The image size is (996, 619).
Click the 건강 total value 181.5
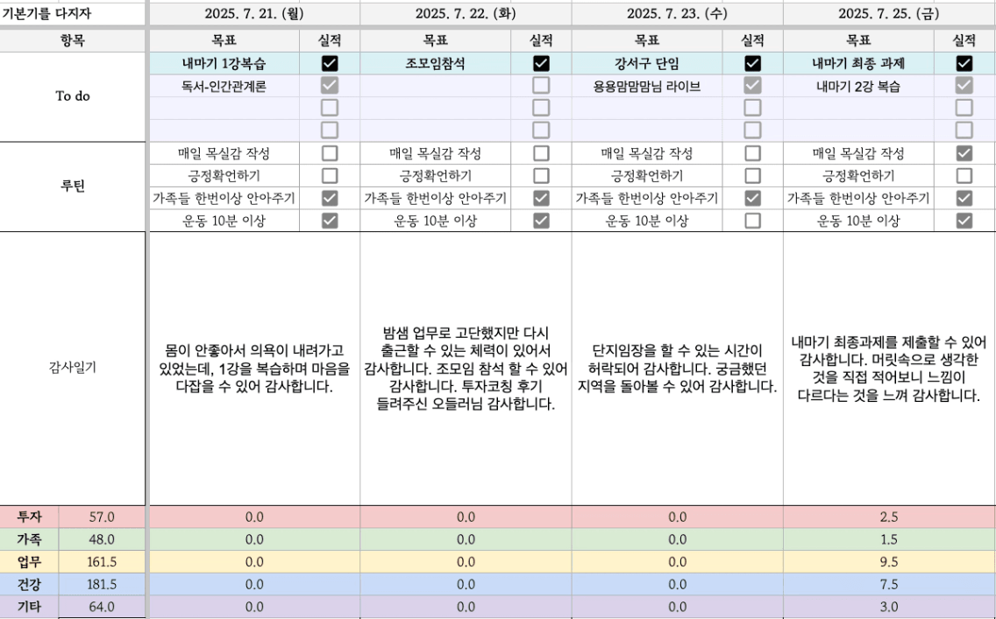point(102,584)
